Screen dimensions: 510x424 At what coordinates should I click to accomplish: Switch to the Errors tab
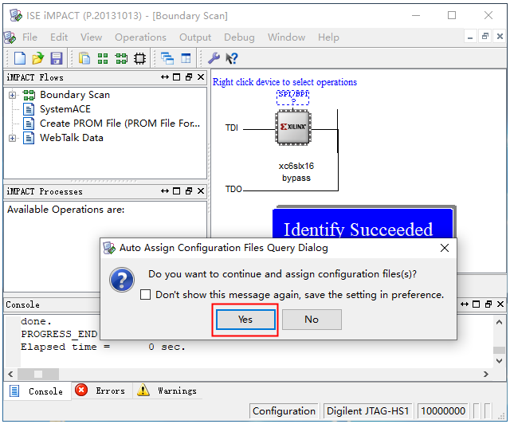point(100,391)
